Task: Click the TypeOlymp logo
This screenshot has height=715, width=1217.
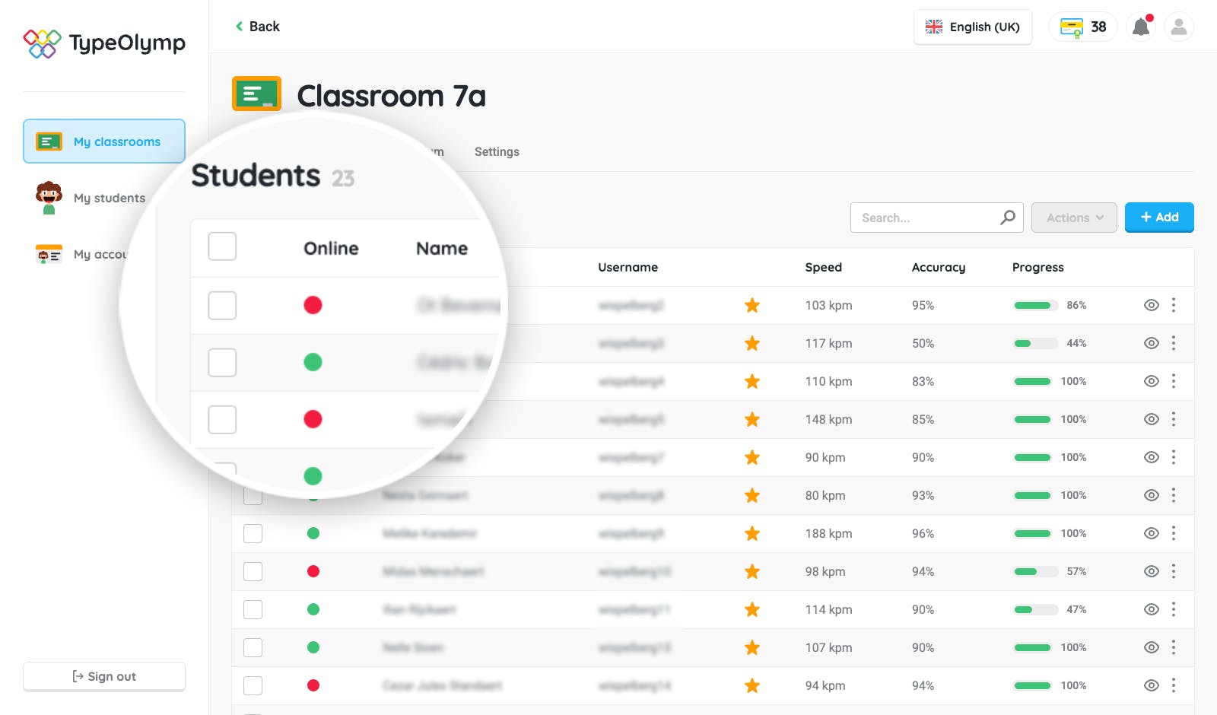Action: click(104, 43)
